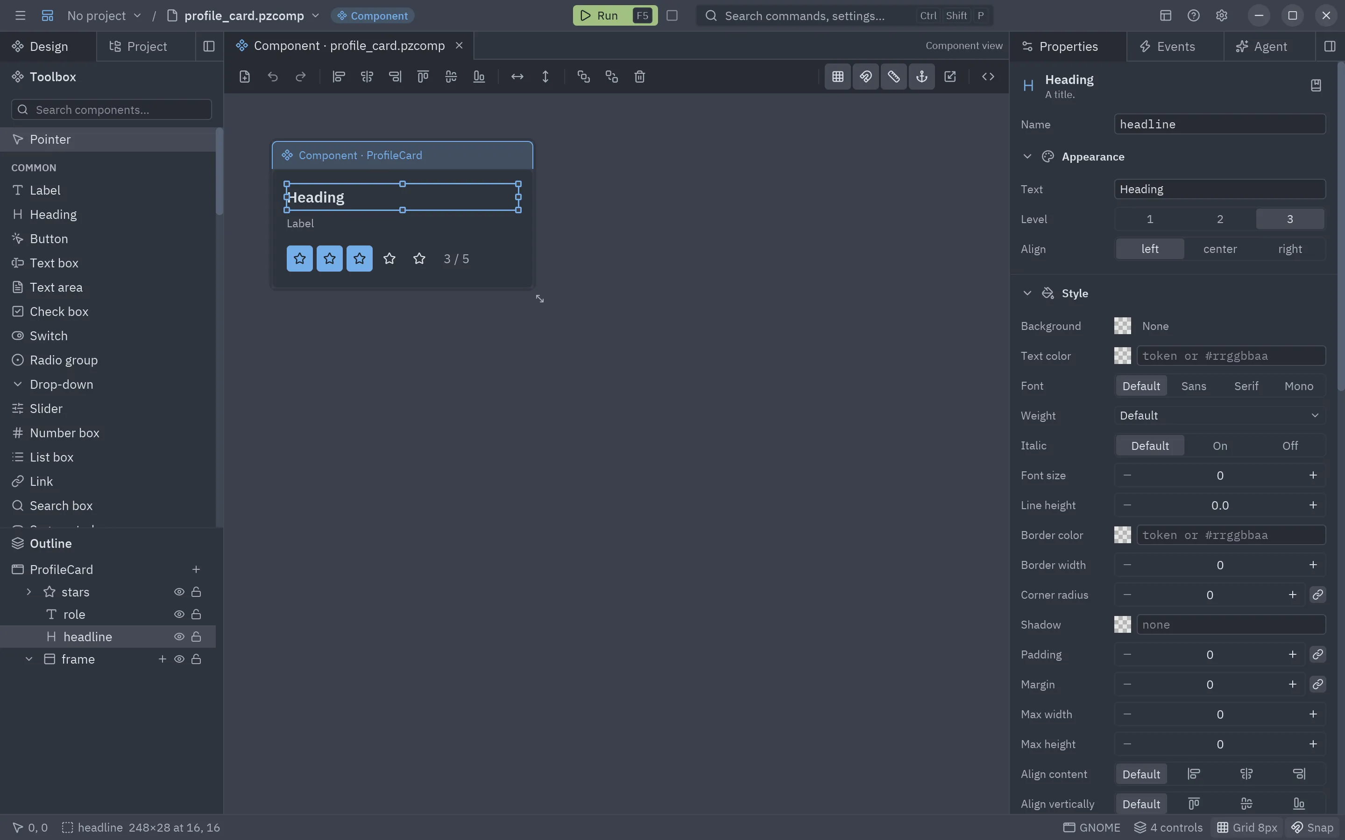Open the Weight dropdown
Image resolution: width=1345 pixels, height=840 pixels.
tap(1219, 415)
